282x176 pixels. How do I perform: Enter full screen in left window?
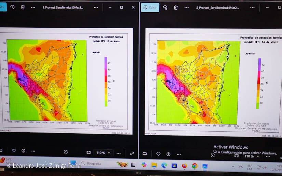[132, 153]
